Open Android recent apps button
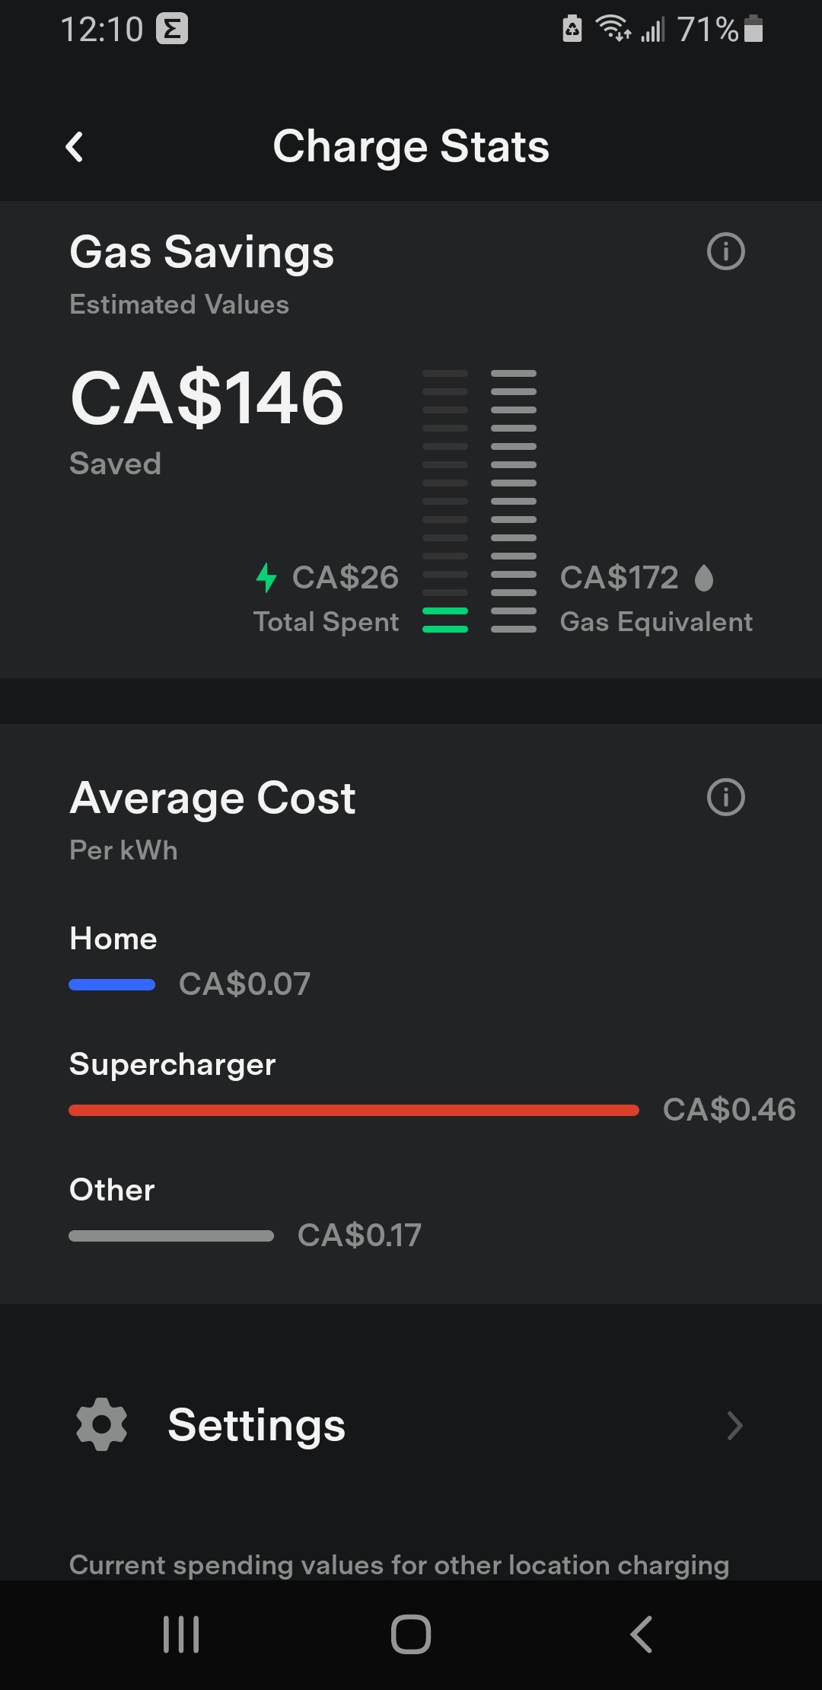The image size is (822, 1690). [x=181, y=1634]
